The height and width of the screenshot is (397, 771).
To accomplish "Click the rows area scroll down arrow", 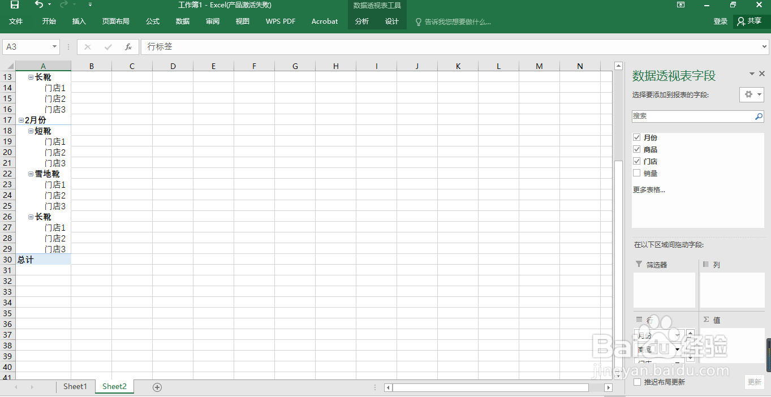I will 690,359.
